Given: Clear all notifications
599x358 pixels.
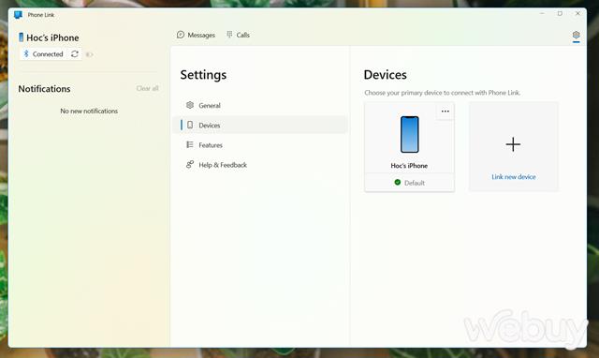Looking at the screenshot, I should pyautogui.click(x=148, y=88).
